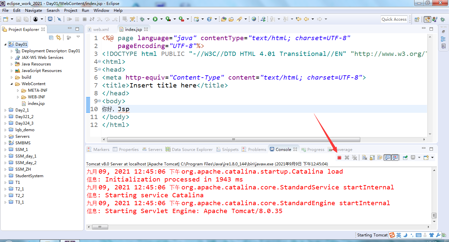Open the Problems view tab
The image size is (449, 242).
(x=254, y=149)
